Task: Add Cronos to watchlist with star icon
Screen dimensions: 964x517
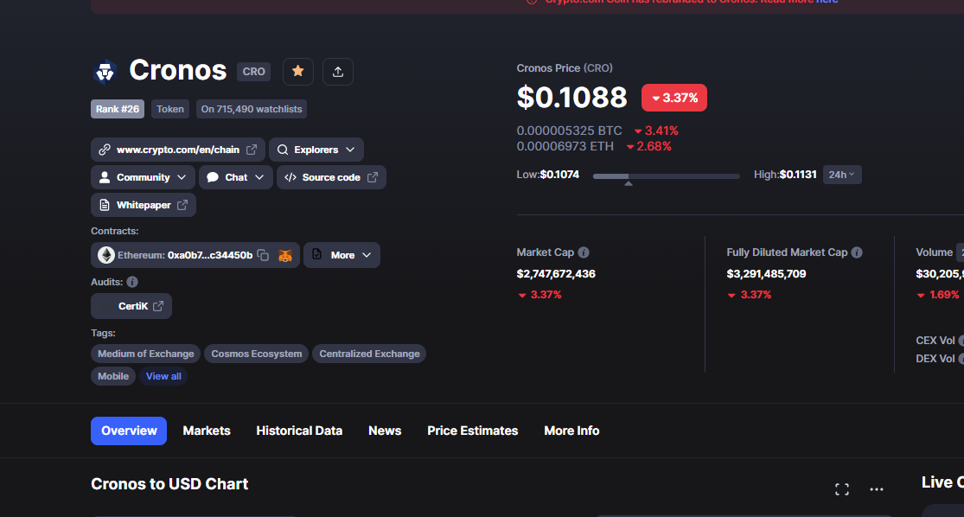Action: pyautogui.click(x=298, y=71)
